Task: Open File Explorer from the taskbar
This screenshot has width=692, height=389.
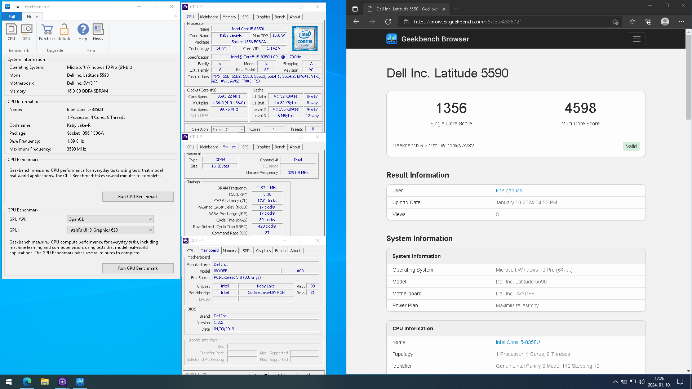Action: [x=45, y=382]
